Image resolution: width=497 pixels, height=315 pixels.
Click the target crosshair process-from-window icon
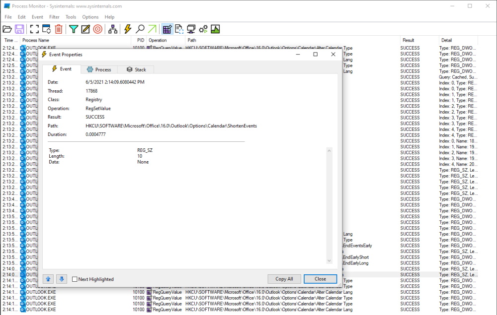(98, 29)
